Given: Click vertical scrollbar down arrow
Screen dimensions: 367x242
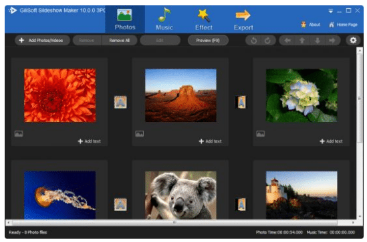Looking at the screenshot, I should pos(360,217).
